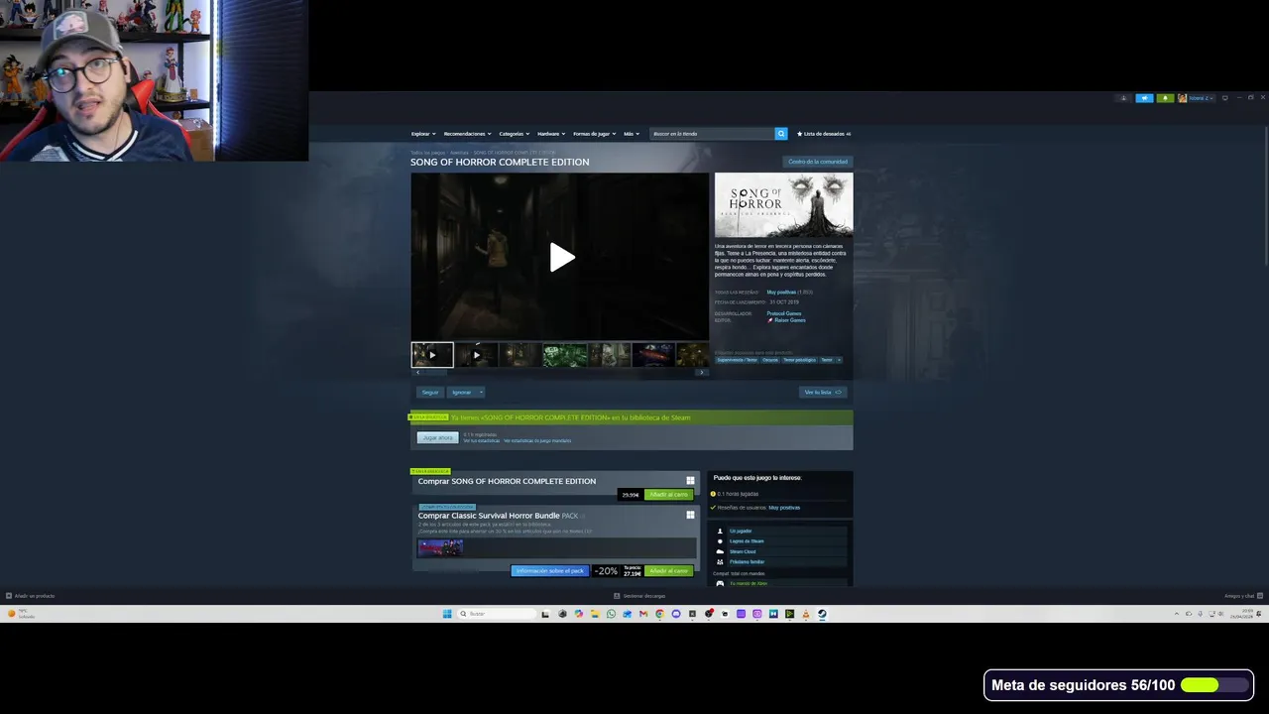Show hidden system tray icons chevron
Image resolution: width=1269 pixels, height=714 pixels.
point(1177,614)
